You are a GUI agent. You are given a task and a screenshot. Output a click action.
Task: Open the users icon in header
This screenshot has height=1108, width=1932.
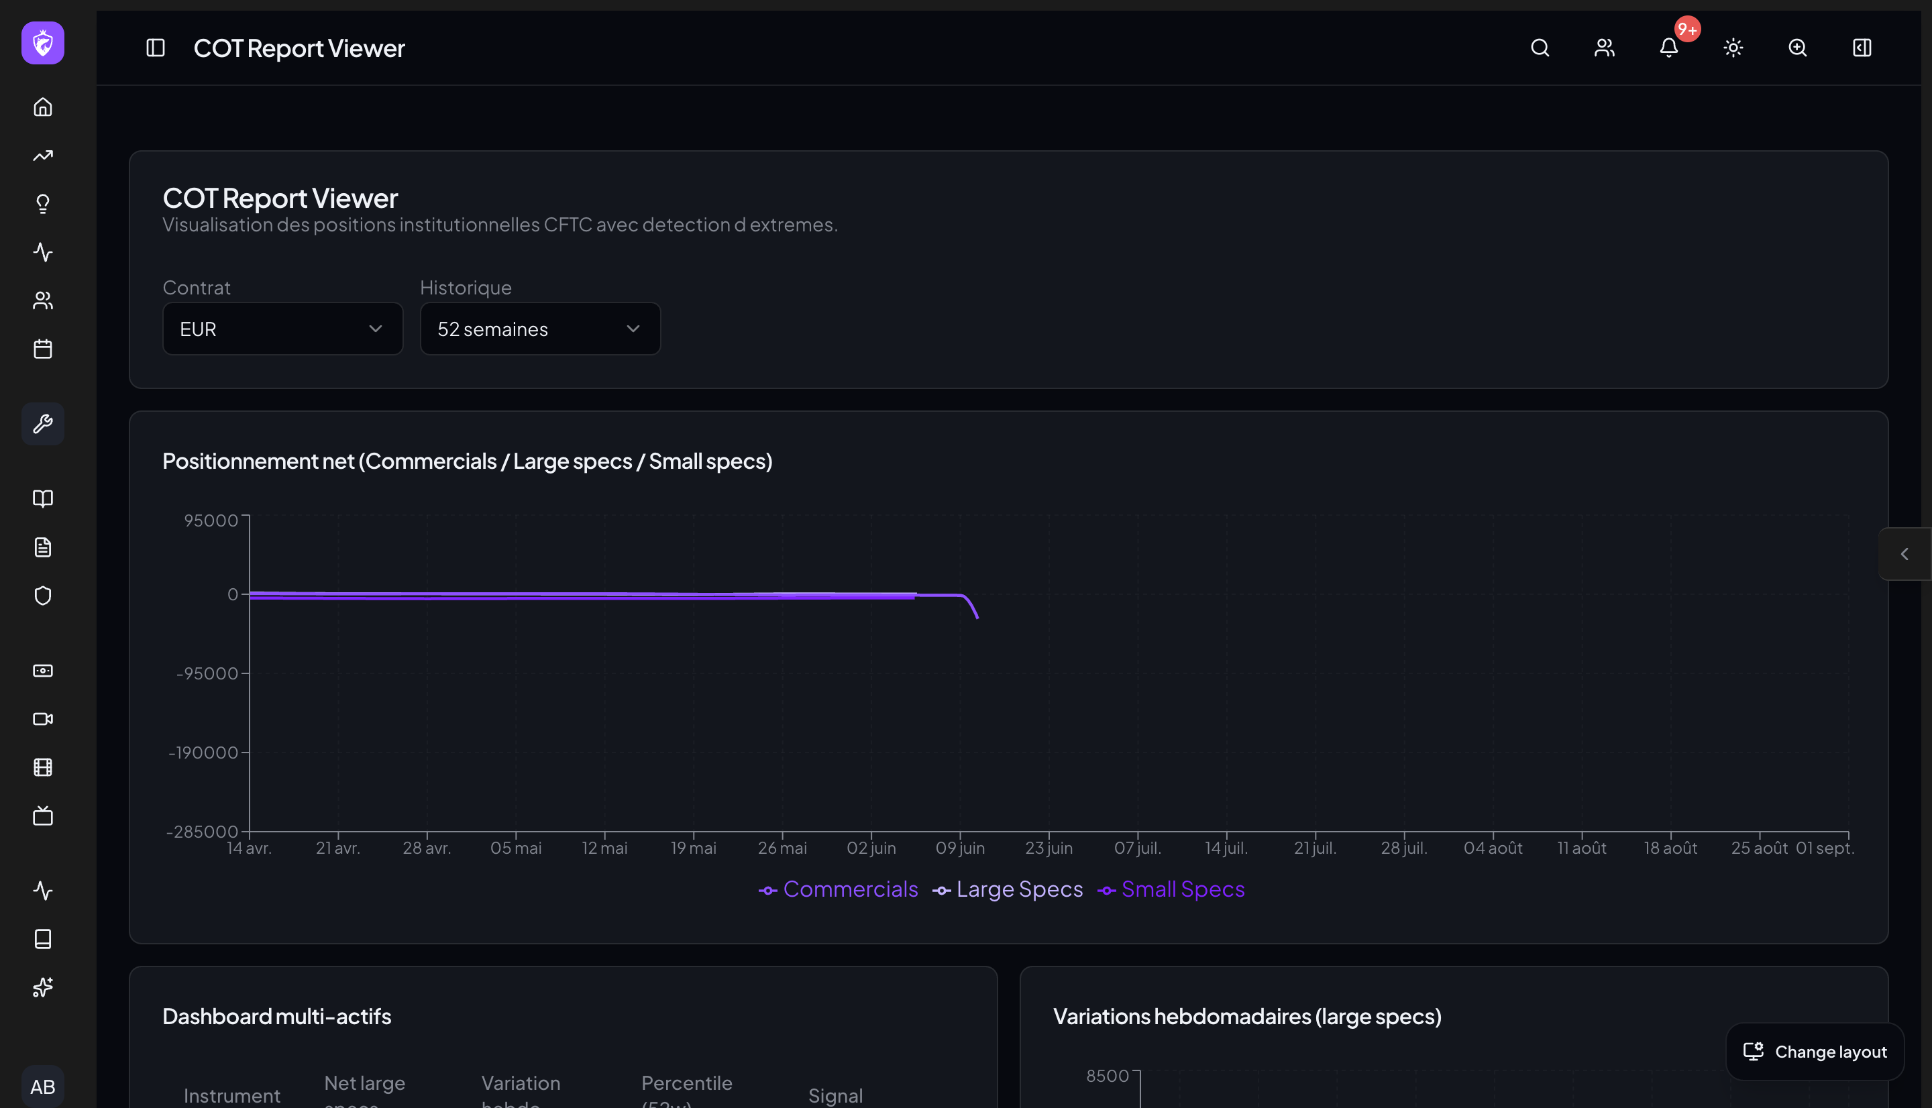[x=1604, y=48]
